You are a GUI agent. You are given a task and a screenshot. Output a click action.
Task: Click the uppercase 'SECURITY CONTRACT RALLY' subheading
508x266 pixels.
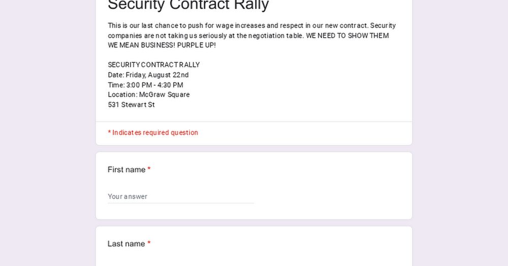[x=154, y=65]
